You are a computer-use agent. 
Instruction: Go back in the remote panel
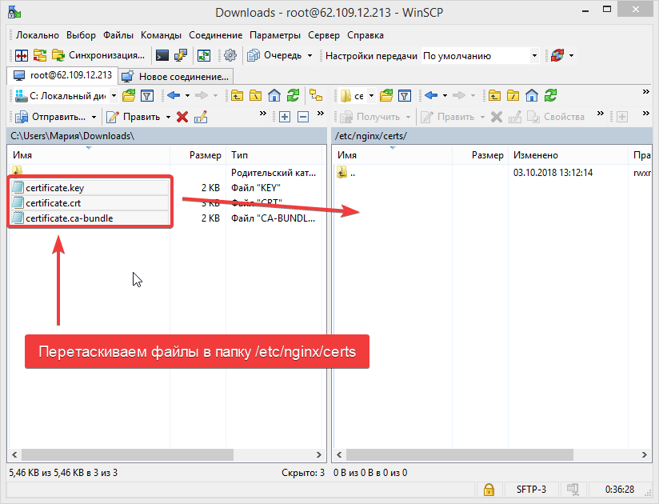click(x=431, y=96)
